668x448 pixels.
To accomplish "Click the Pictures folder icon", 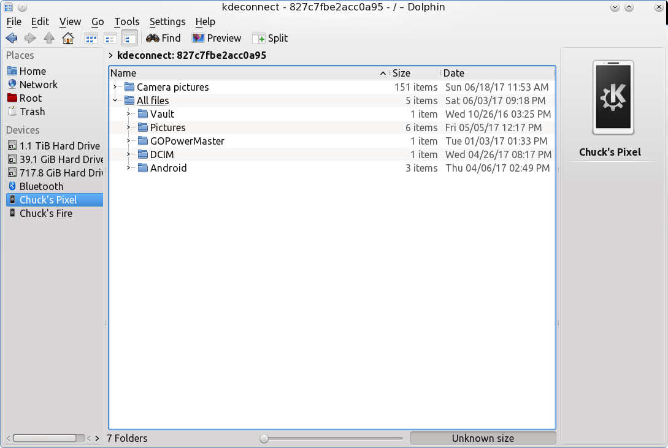I will click(x=143, y=127).
